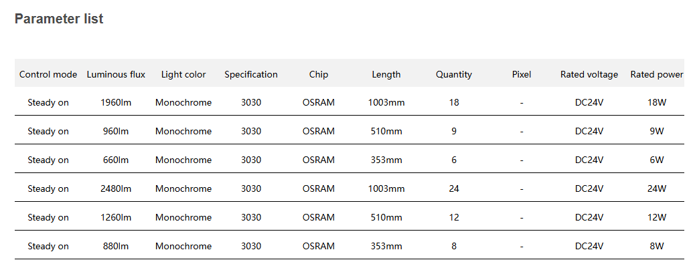Click the quantity 24 cell
The image size is (693, 268).
pos(454,188)
